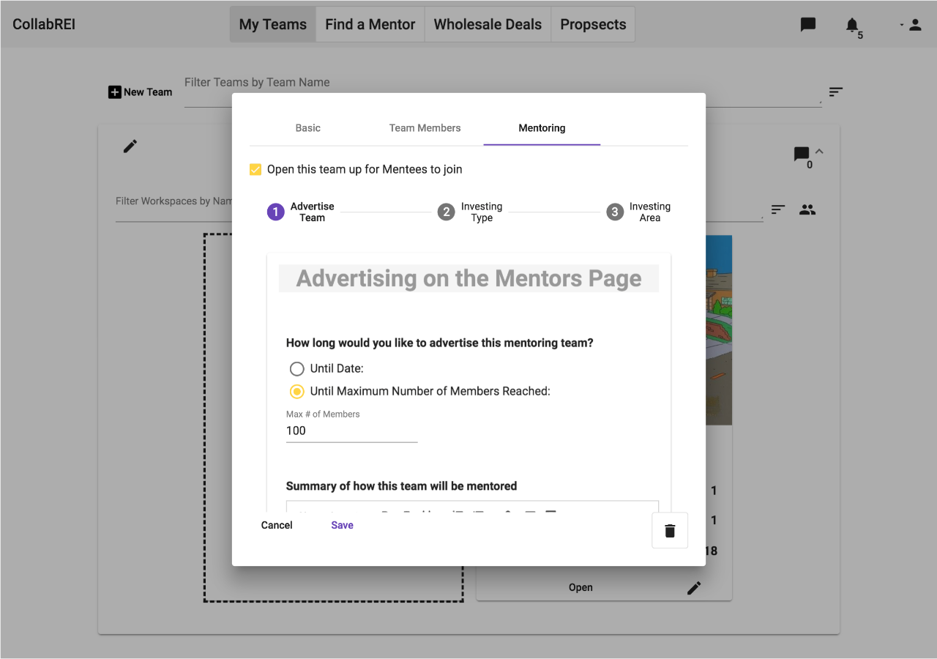
Task: Switch to the Team Members tab
Action: tap(425, 128)
